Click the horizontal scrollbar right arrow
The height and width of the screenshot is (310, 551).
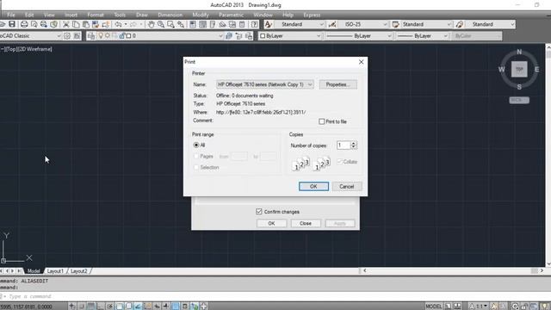tap(542, 270)
